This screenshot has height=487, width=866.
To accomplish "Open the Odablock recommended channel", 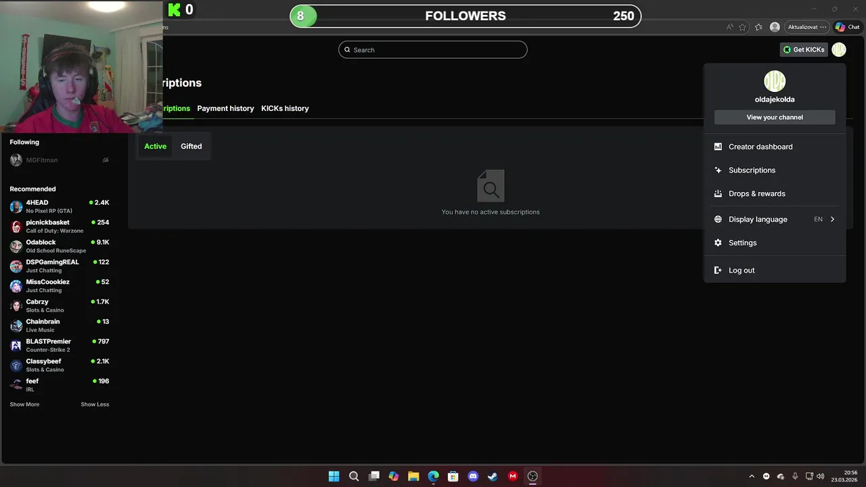I will pos(60,246).
